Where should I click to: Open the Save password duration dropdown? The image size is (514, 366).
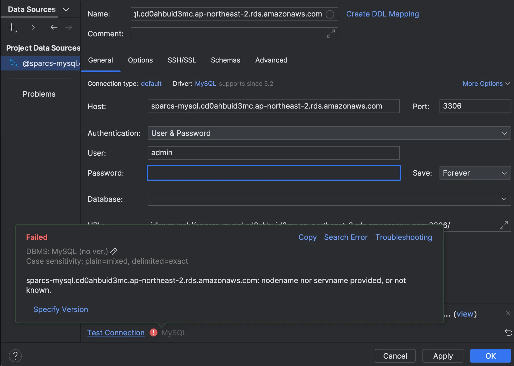[475, 173]
